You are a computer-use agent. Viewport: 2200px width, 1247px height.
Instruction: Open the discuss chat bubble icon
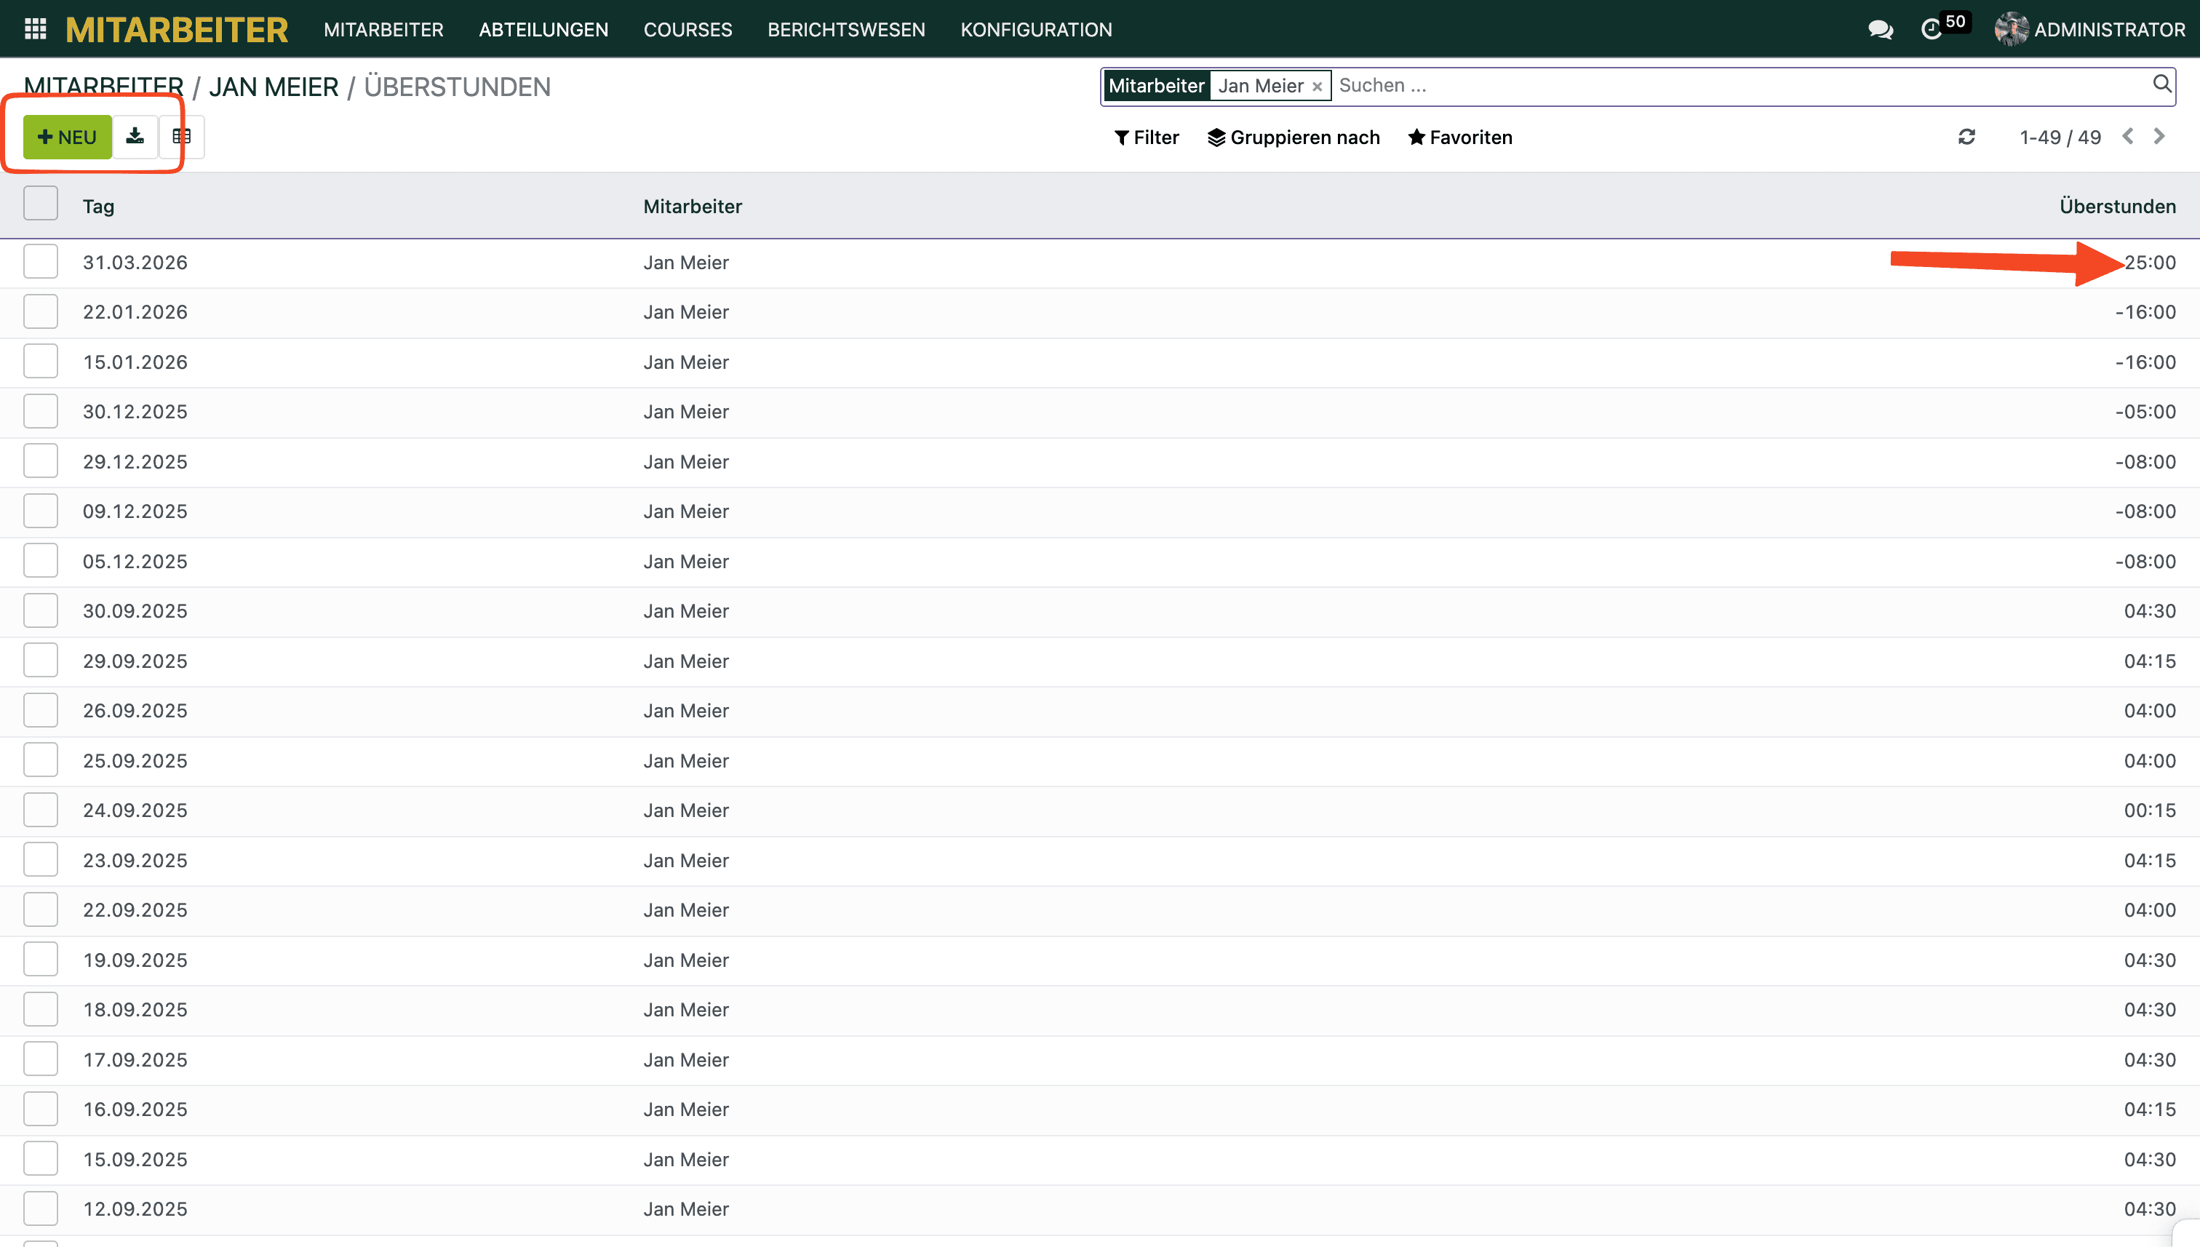[x=1880, y=30]
